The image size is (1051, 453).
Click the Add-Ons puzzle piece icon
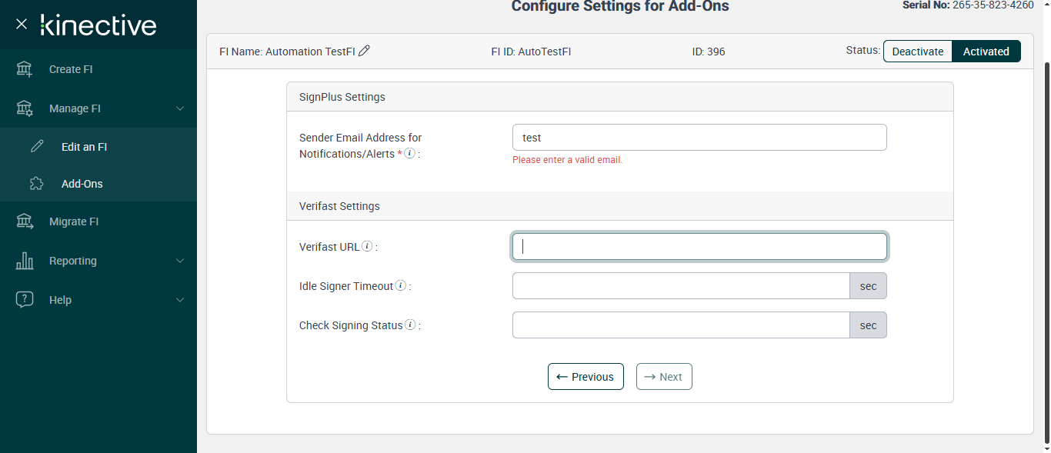click(x=36, y=184)
